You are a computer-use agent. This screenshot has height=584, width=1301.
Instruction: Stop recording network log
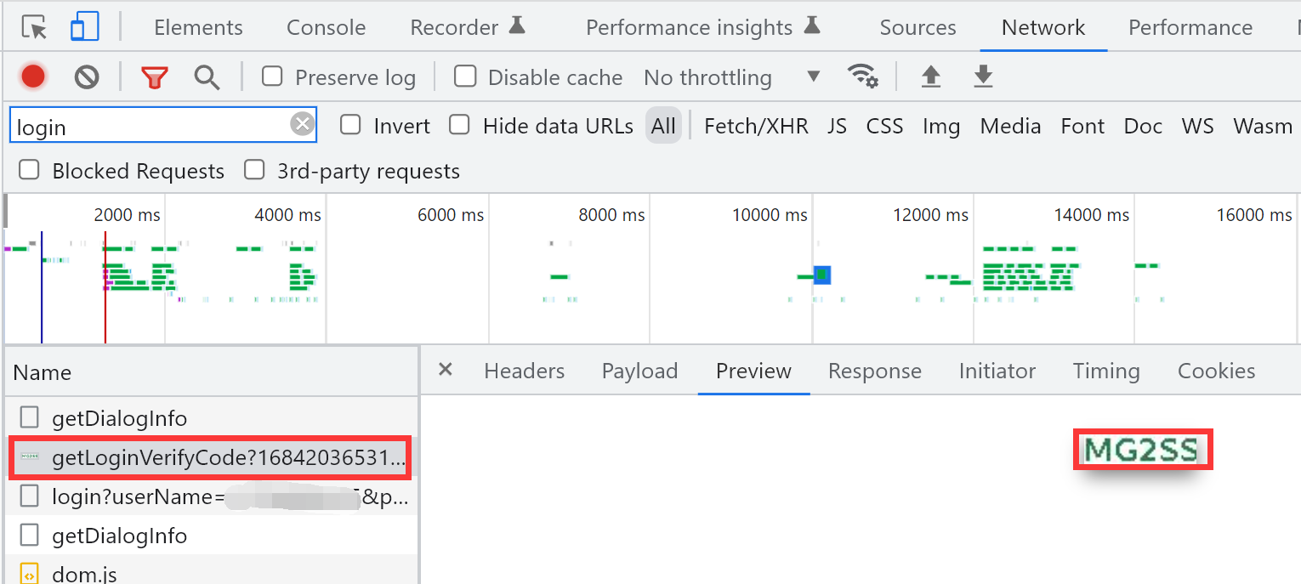coord(33,77)
